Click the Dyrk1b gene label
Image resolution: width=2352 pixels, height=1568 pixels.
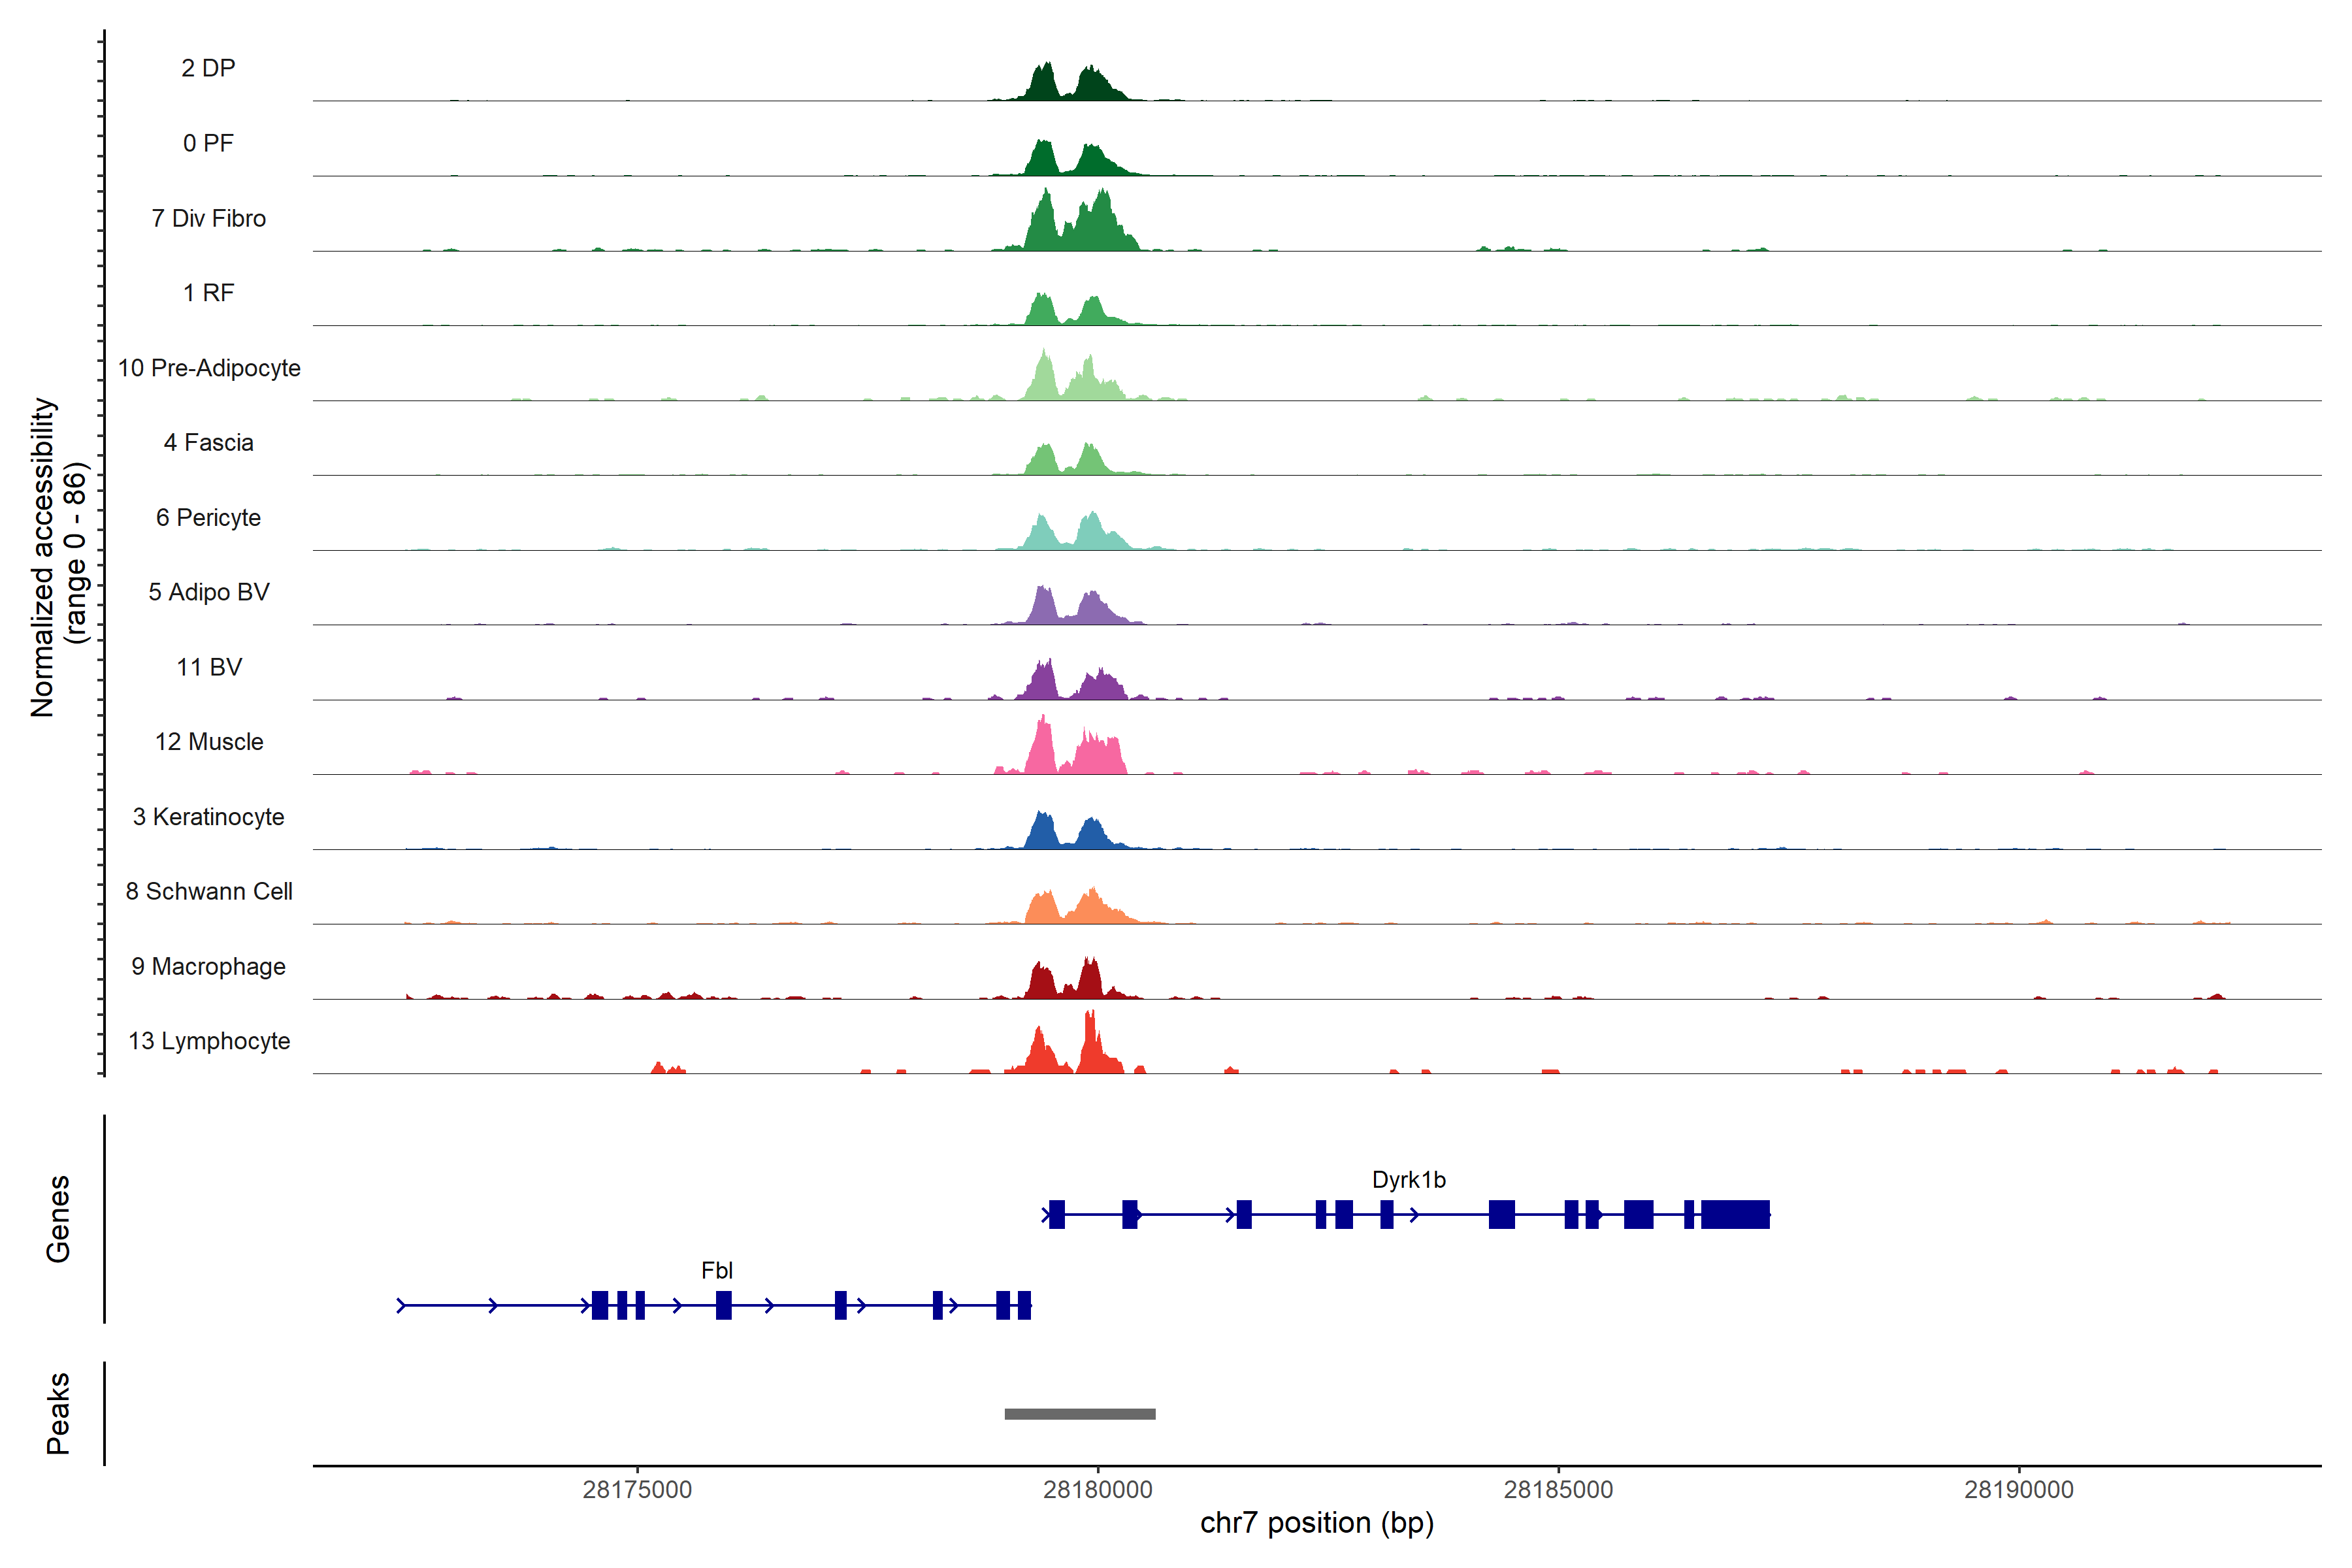point(1408,1180)
